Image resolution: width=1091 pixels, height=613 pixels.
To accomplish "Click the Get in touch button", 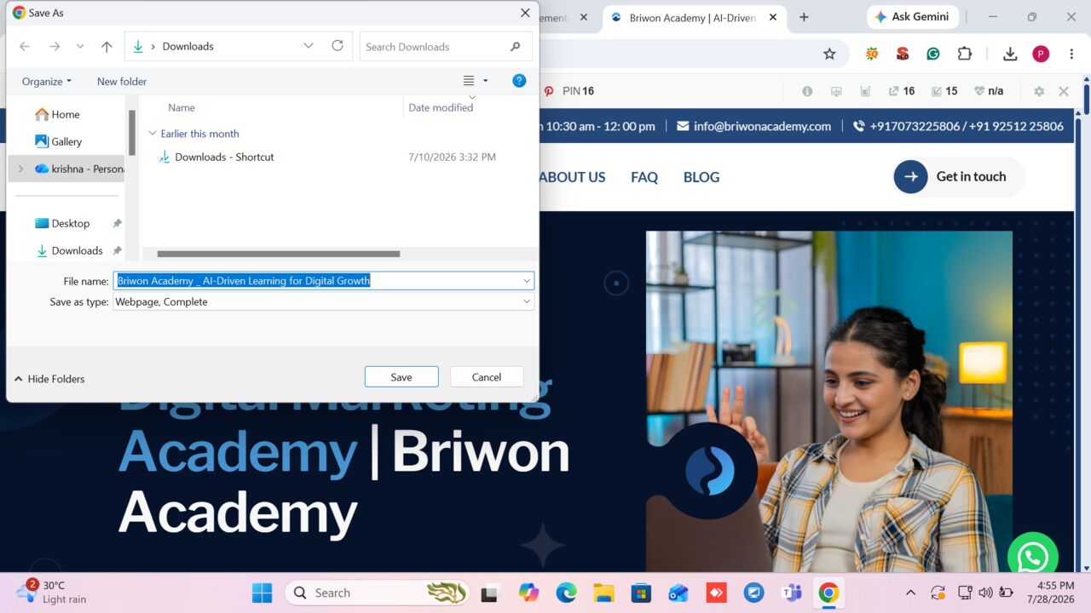I will 958,177.
